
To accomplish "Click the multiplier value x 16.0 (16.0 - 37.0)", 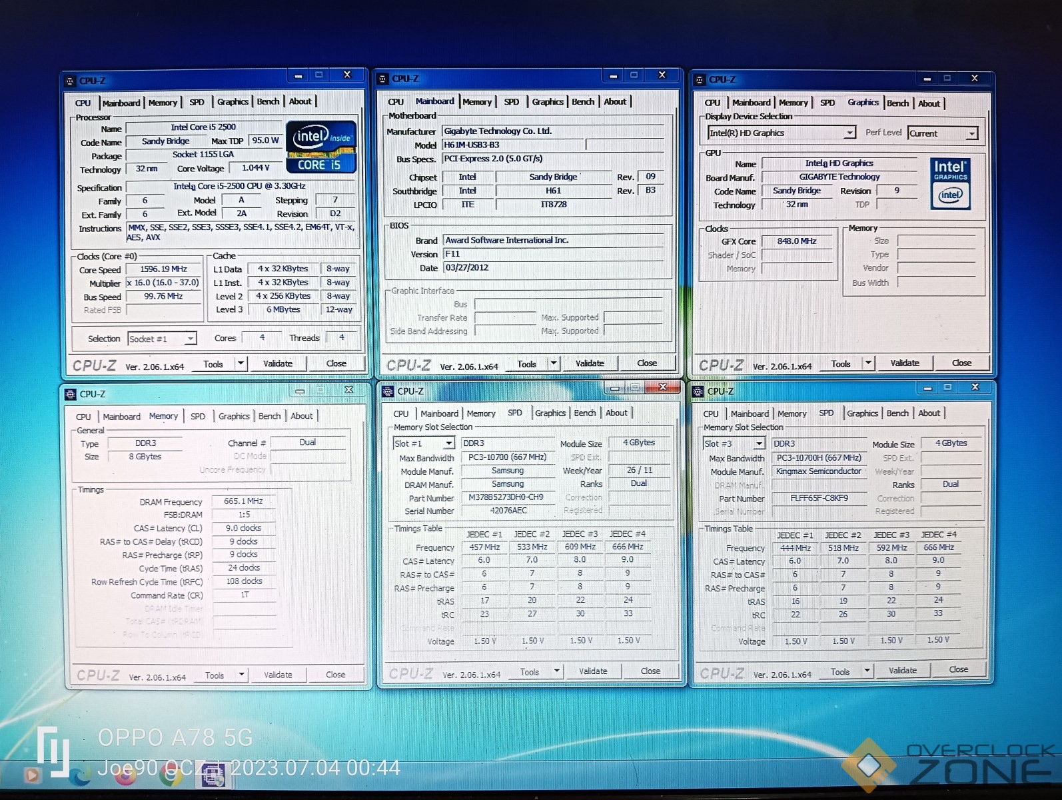I will pyautogui.click(x=163, y=283).
